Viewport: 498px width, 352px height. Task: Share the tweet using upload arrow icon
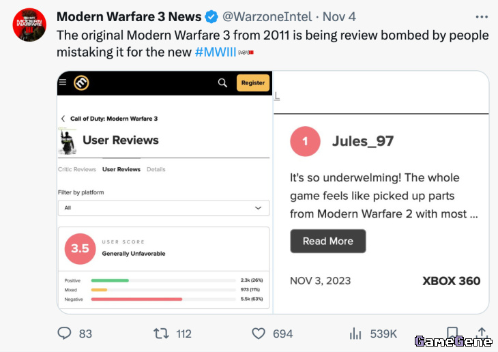click(482, 332)
